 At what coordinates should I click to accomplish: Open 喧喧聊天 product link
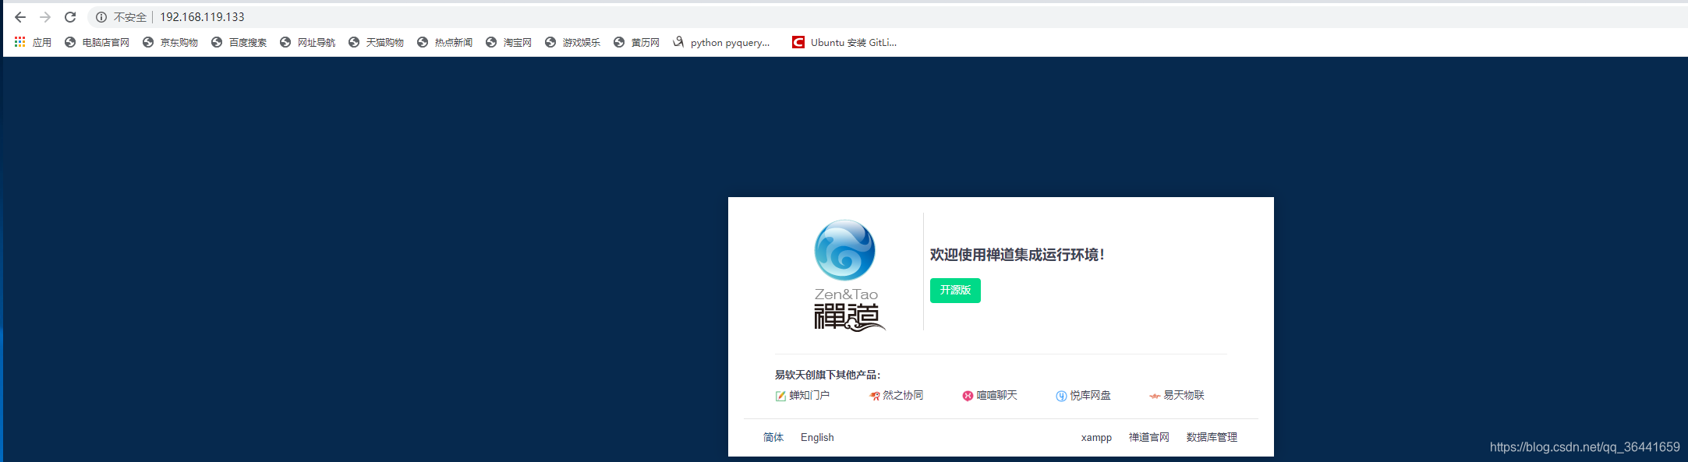point(989,395)
